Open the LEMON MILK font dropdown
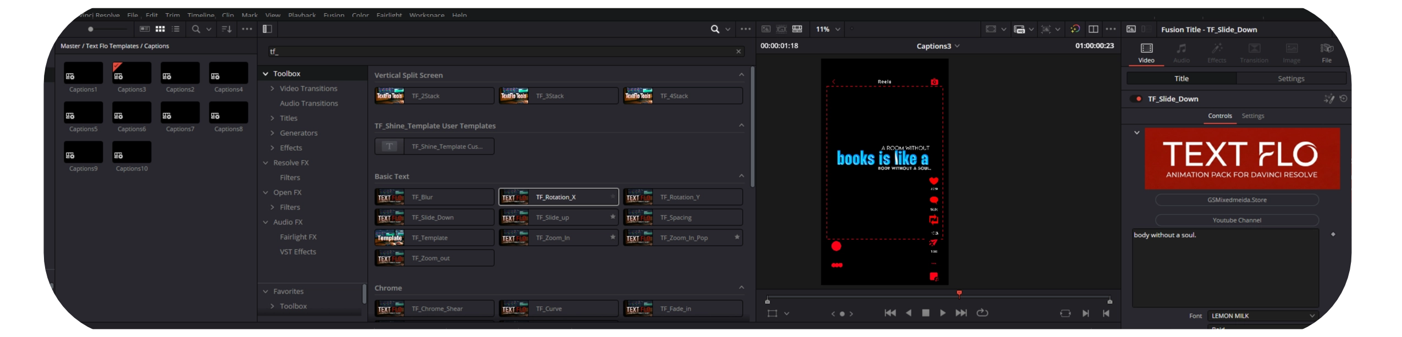The width and height of the screenshot is (1402, 337). [1262, 316]
